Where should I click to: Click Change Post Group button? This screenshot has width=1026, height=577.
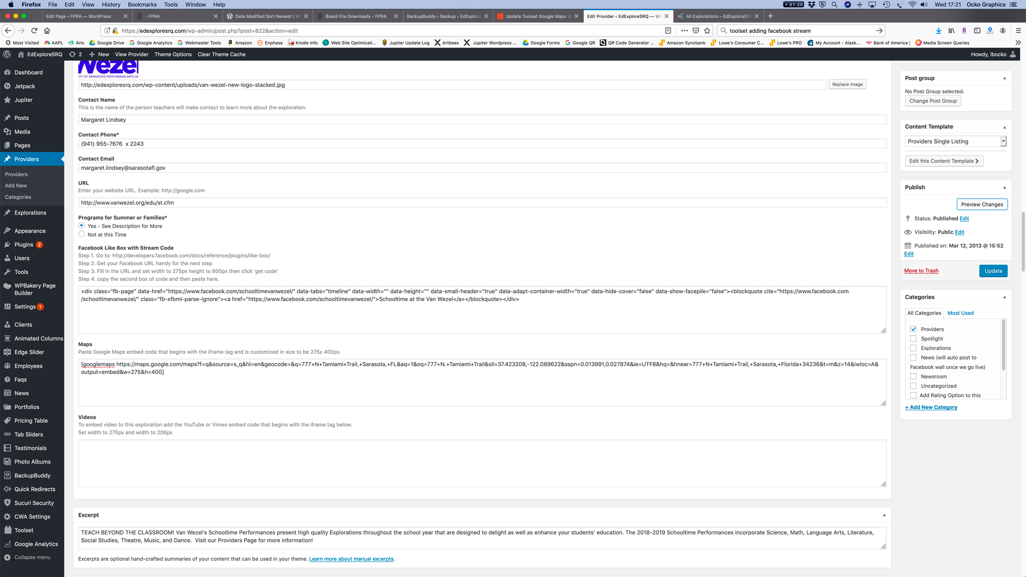pos(933,101)
